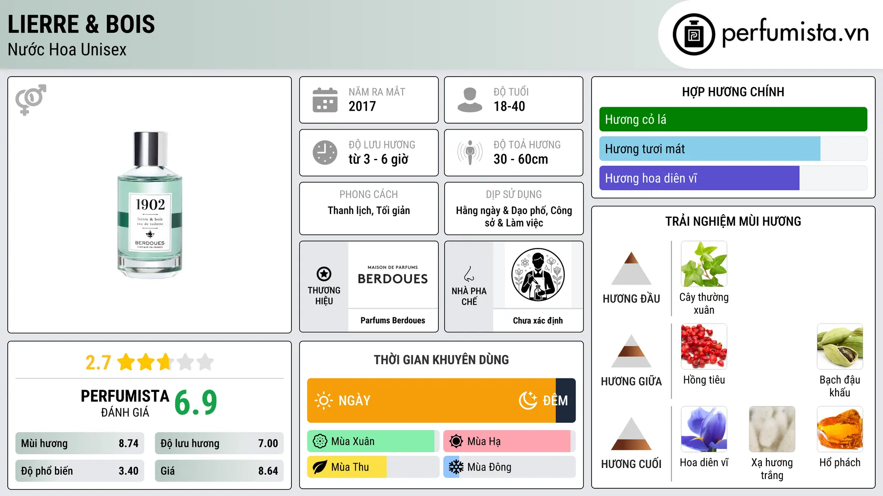Click the top-note pyramid icon above Hương đầu
883x496 pixels.
(x=631, y=268)
